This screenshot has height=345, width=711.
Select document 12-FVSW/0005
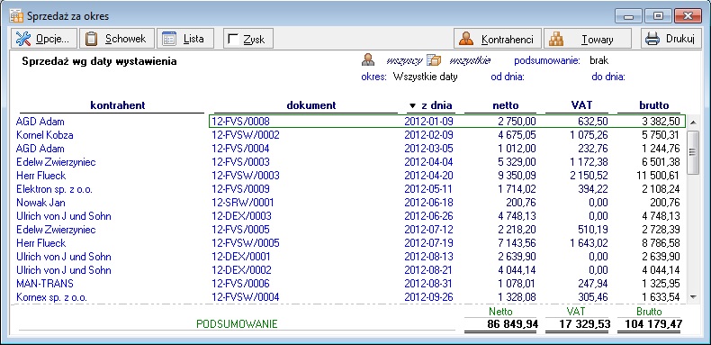(x=246, y=243)
